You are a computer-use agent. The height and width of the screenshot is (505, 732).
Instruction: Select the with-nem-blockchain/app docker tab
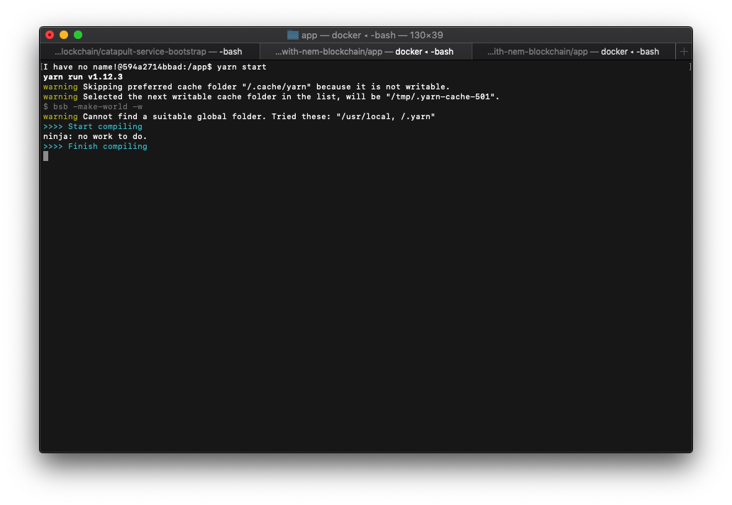coord(365,52)
